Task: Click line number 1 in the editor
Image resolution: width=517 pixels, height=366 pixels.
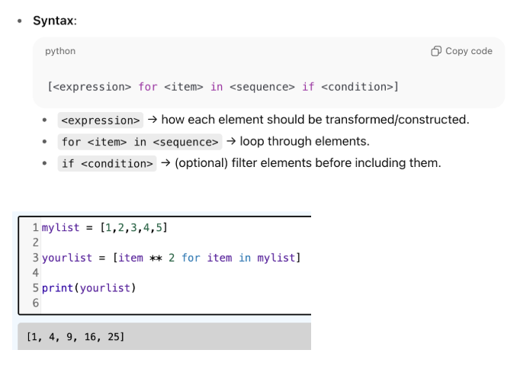Action: pyautogui.click(x=35, y=227)
